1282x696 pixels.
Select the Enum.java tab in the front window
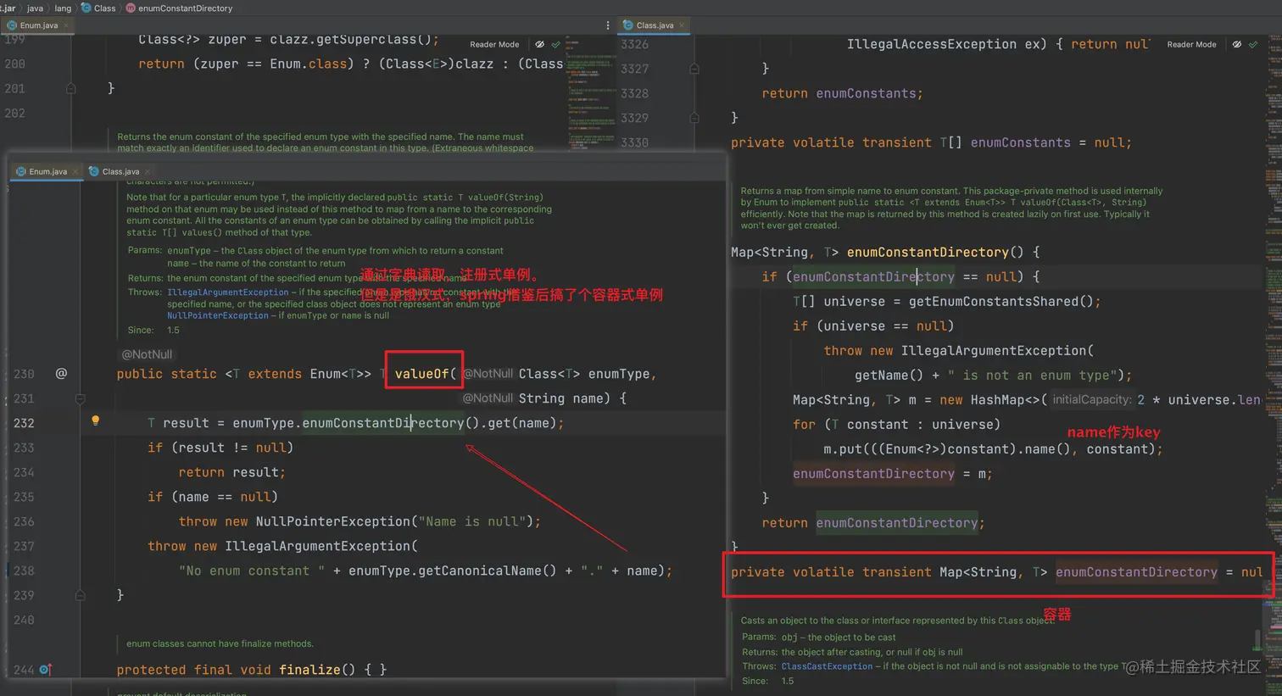tap(47, 171)
